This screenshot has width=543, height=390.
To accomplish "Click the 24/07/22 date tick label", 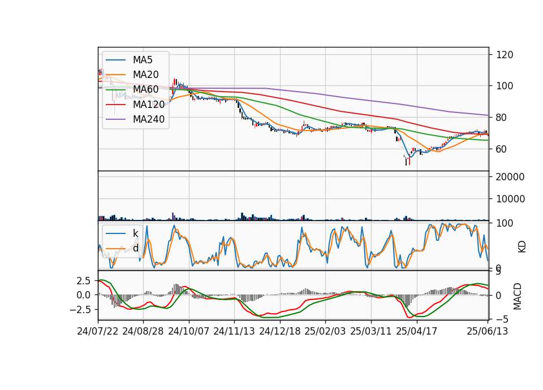I will [98, 331].
